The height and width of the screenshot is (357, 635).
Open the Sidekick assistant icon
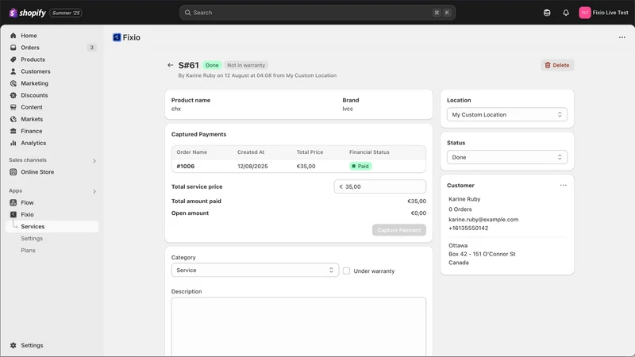[x=547, y=13]
